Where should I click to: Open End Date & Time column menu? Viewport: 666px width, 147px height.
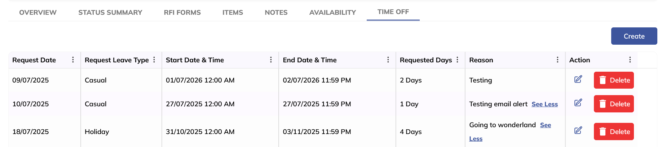click(x=388, y=60)
